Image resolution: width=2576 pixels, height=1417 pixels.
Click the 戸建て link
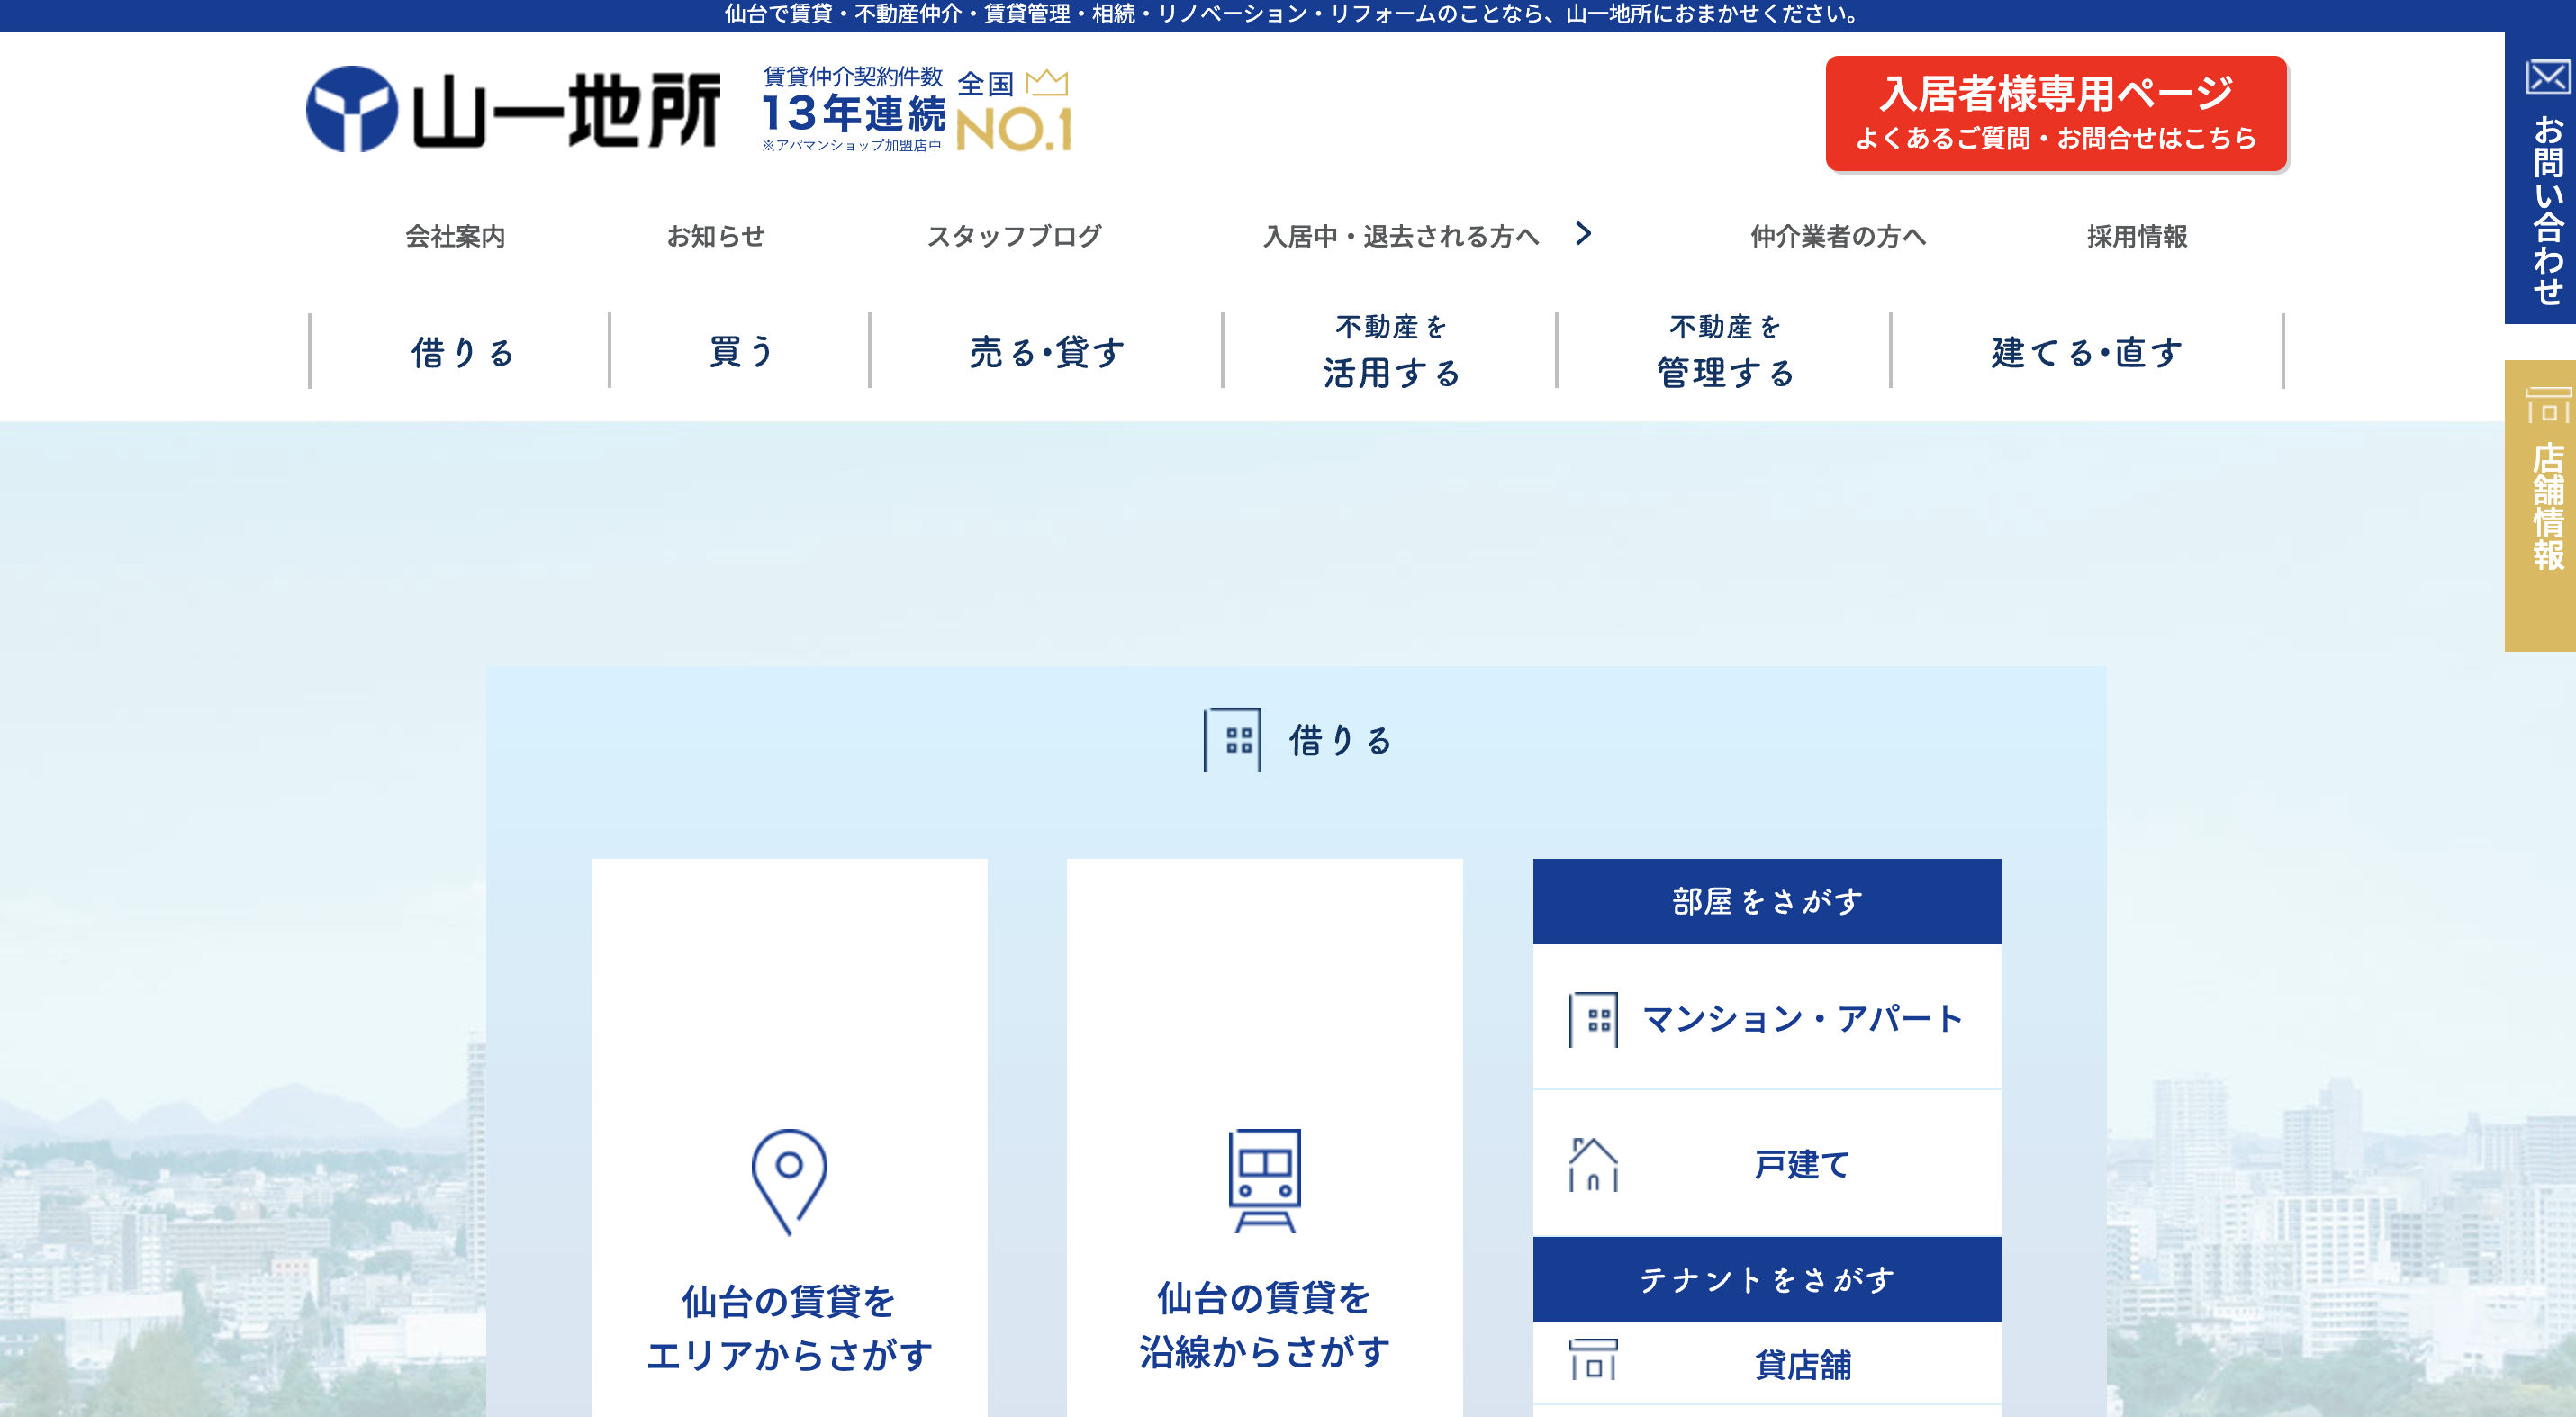pos(1767,1164)
